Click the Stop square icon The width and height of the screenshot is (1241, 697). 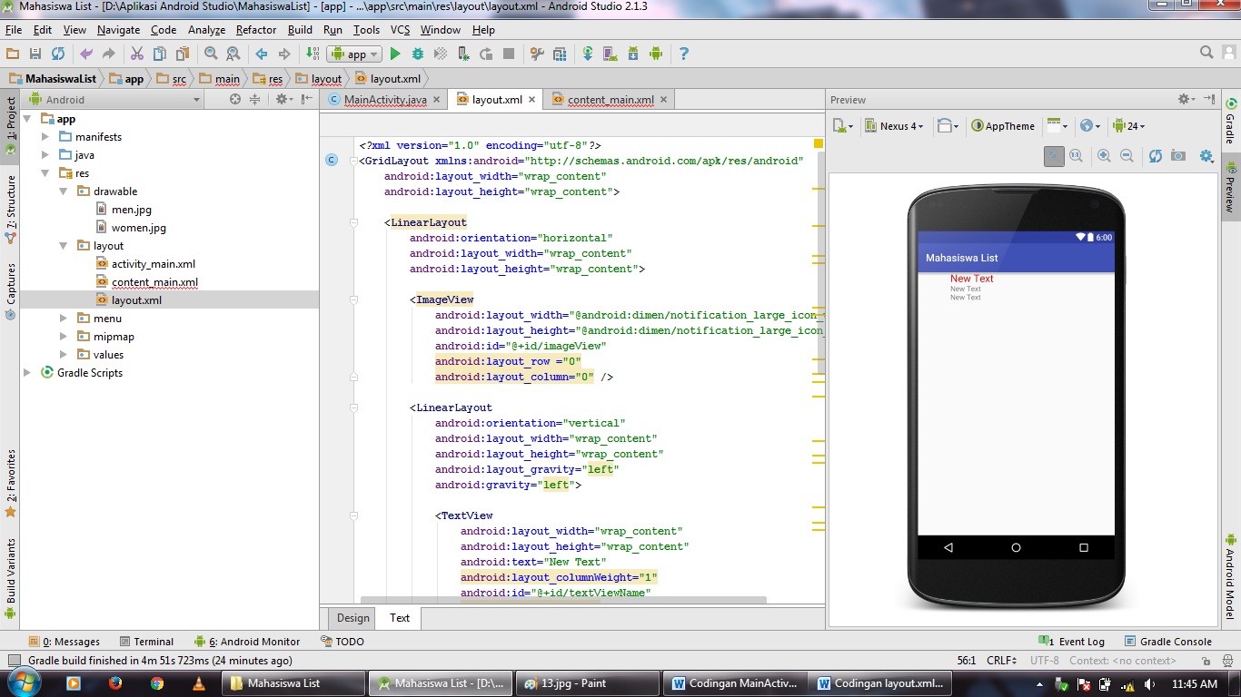point(509,54)
